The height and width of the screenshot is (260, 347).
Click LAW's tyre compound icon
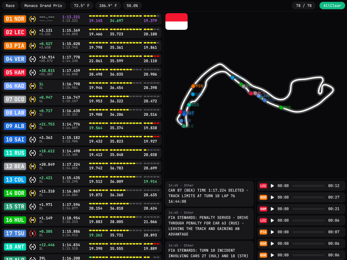click(33, 113)
